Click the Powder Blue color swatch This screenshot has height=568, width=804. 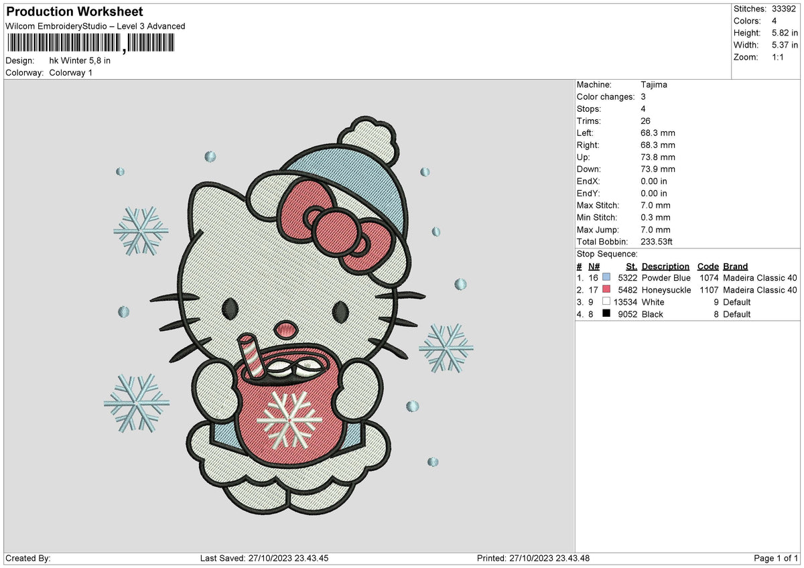606,277
